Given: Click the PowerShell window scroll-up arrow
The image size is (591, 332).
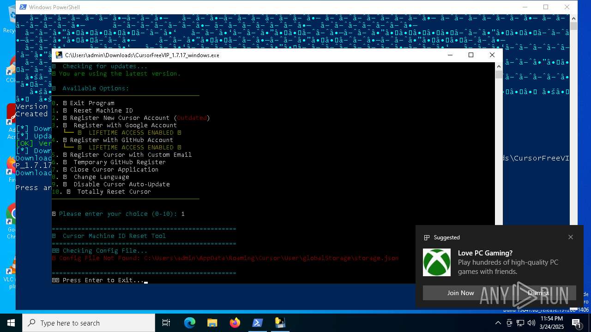Looking at the screenshot, I should pyautogui.click(x=573, y=18).
